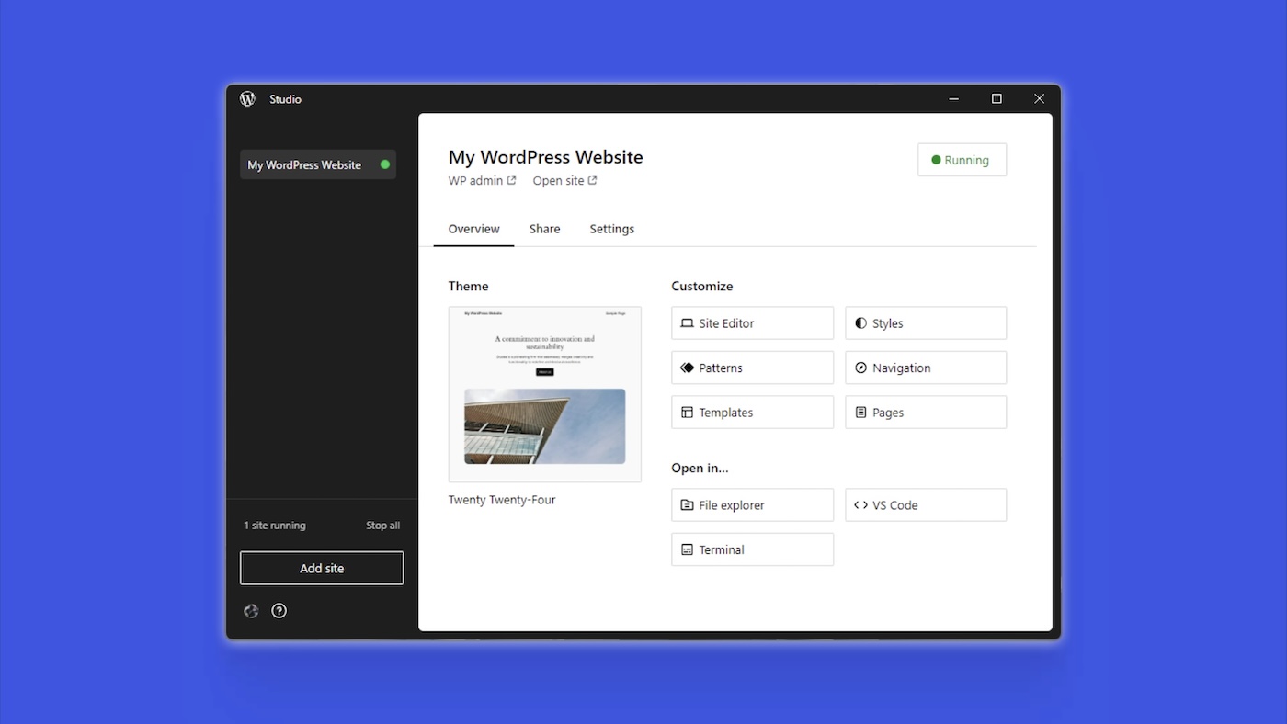
Task: Open site folder in File explorer
Action: (752, 505)
